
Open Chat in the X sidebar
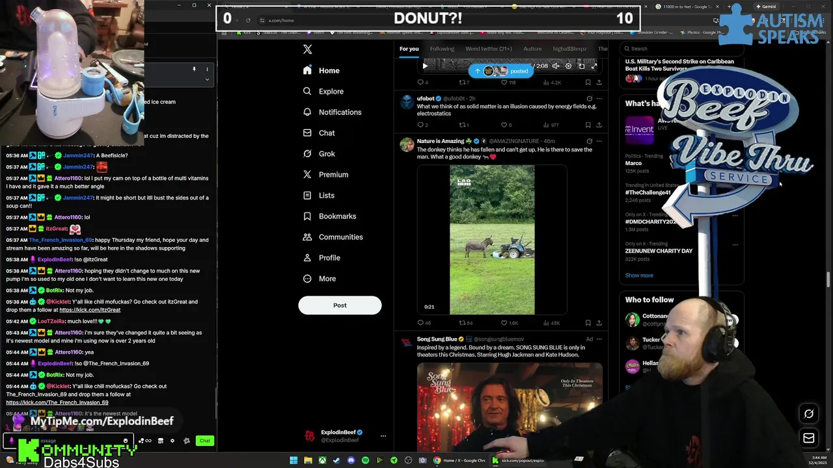[319, 133]
